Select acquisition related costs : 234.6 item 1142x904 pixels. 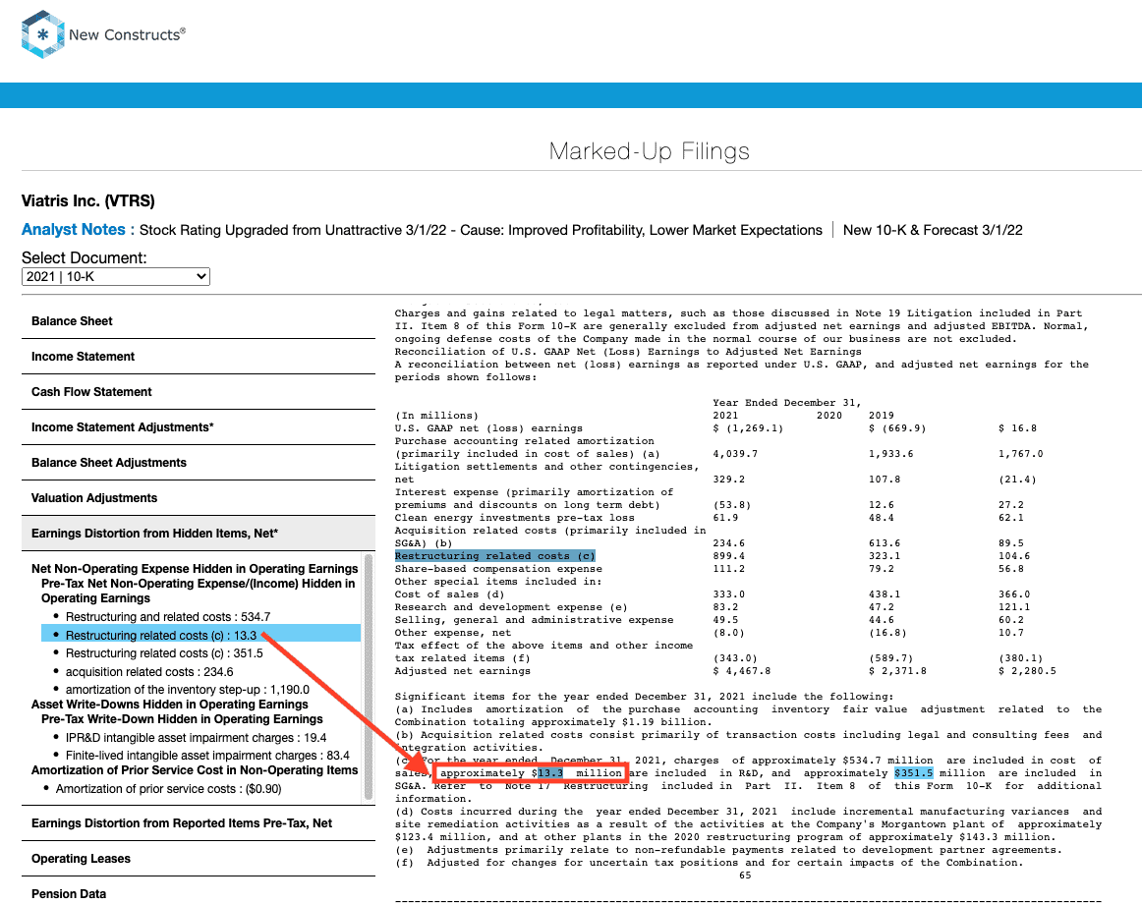149,672
